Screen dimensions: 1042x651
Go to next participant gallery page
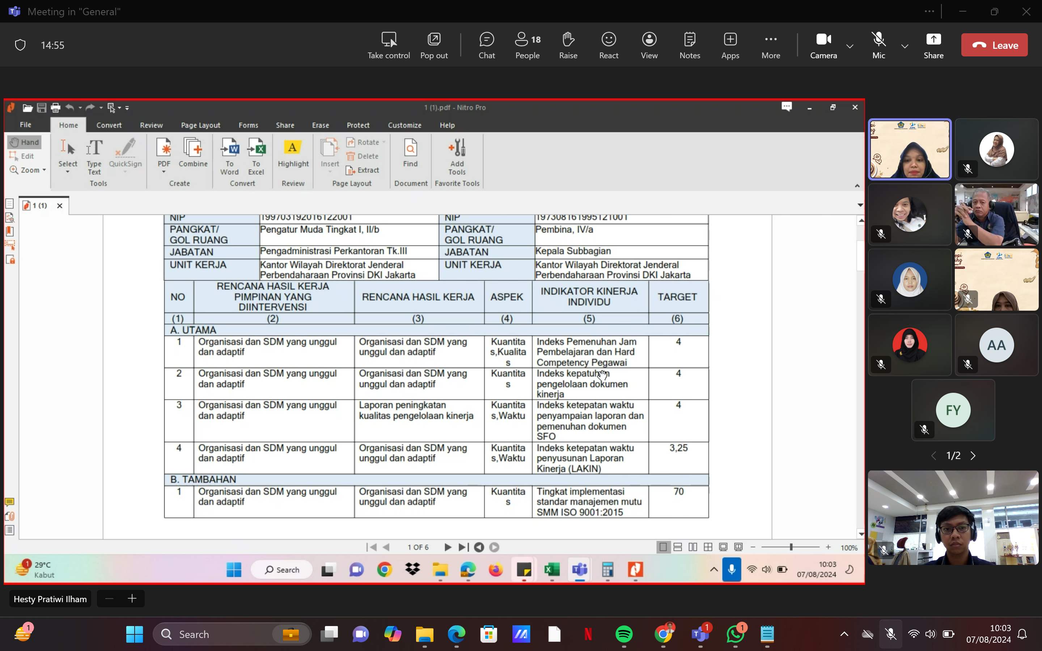973,456
